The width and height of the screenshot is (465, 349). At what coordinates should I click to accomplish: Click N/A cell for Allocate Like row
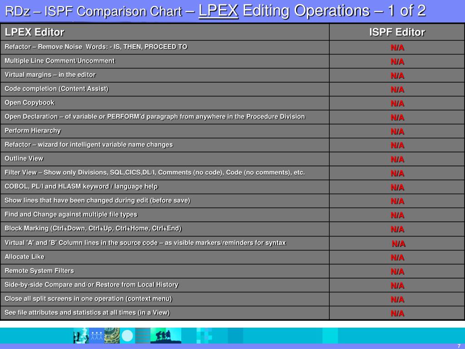click(x=397, y=257)
